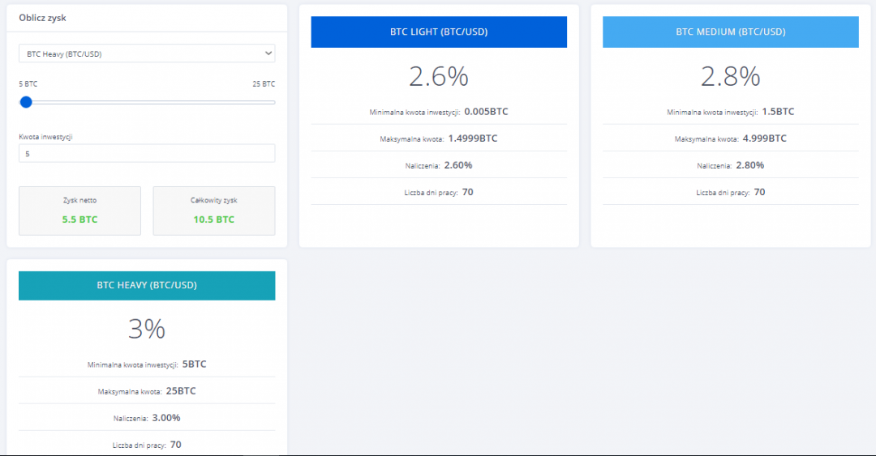Viewport: 876px width, 456px height.
Task: Click the BTC MEDIUM (BTC/USD) header
Action: [x=730, y=32]
